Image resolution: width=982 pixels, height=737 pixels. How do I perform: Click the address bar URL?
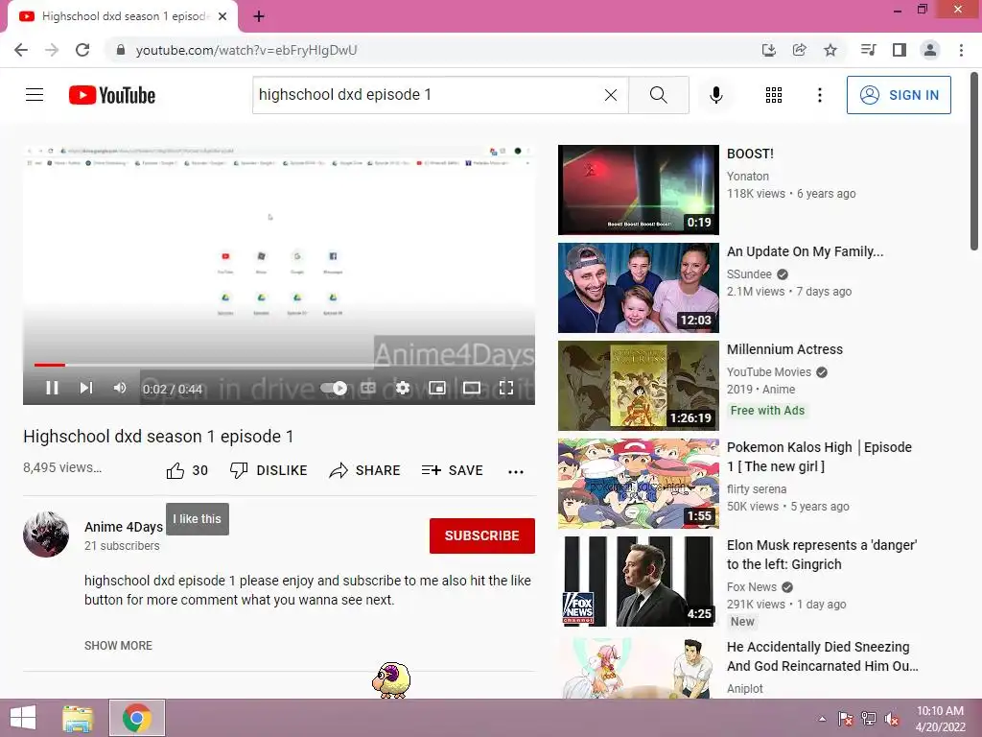246,50
